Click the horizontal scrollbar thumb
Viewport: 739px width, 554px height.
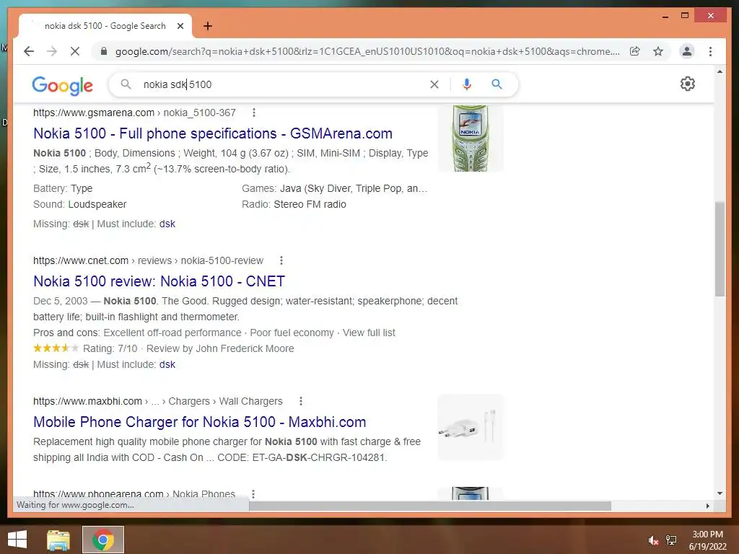click(430, 506)
